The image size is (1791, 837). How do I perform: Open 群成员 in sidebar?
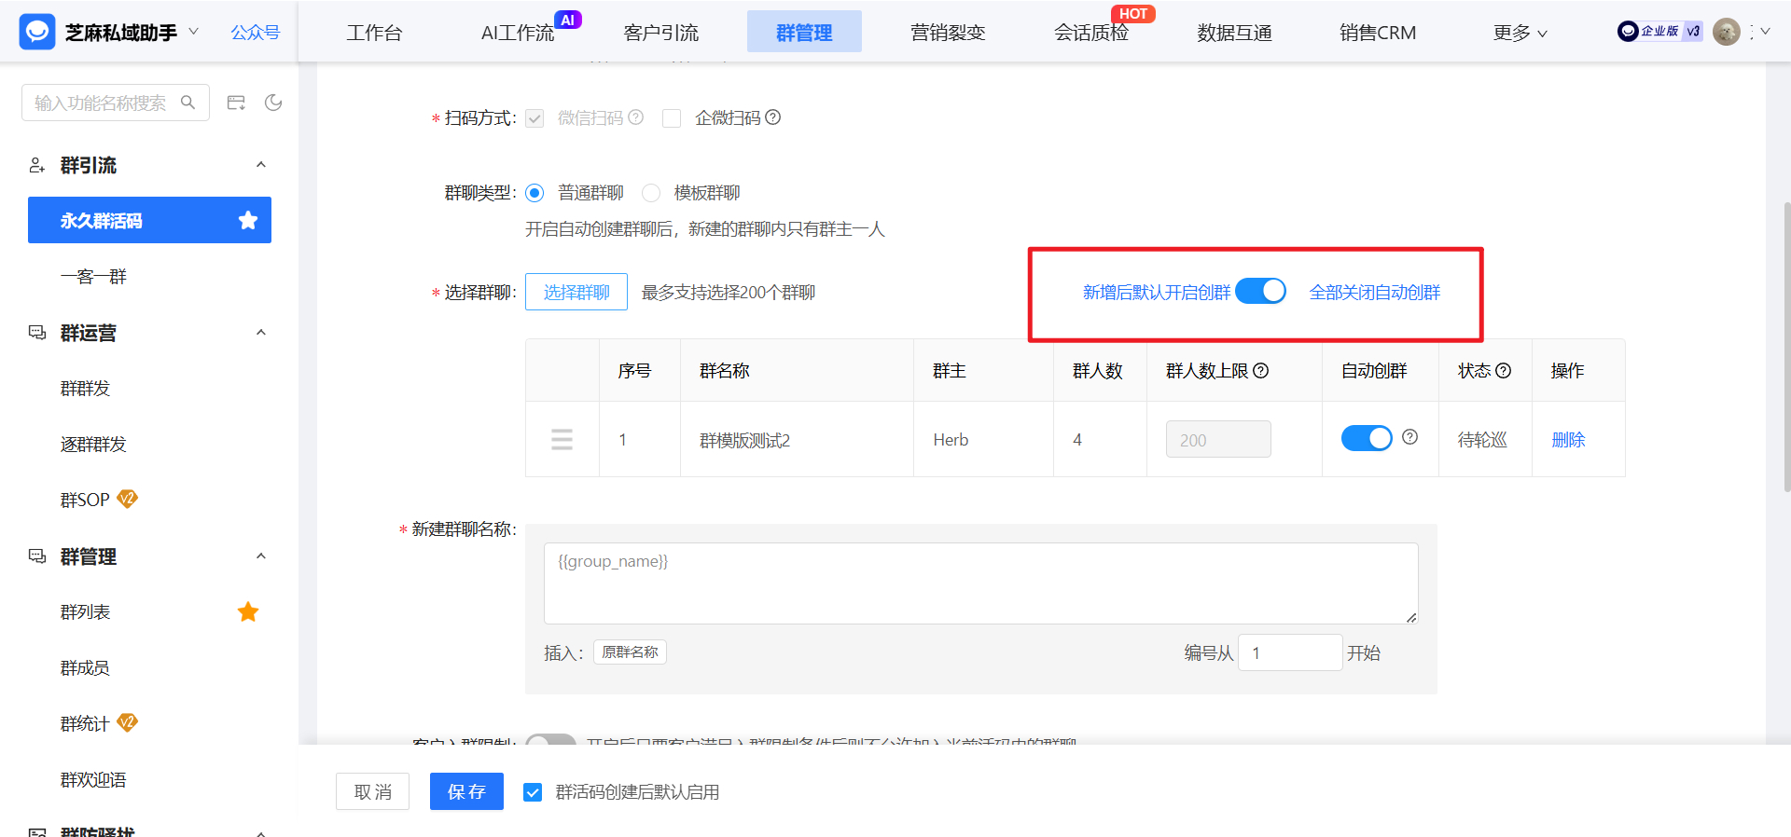[x=85, y=668]
